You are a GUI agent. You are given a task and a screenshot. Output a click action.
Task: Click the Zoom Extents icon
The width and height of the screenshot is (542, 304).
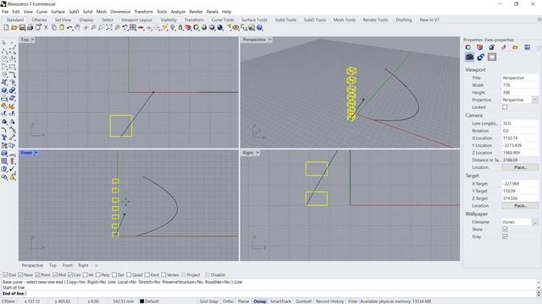[109, 28]
